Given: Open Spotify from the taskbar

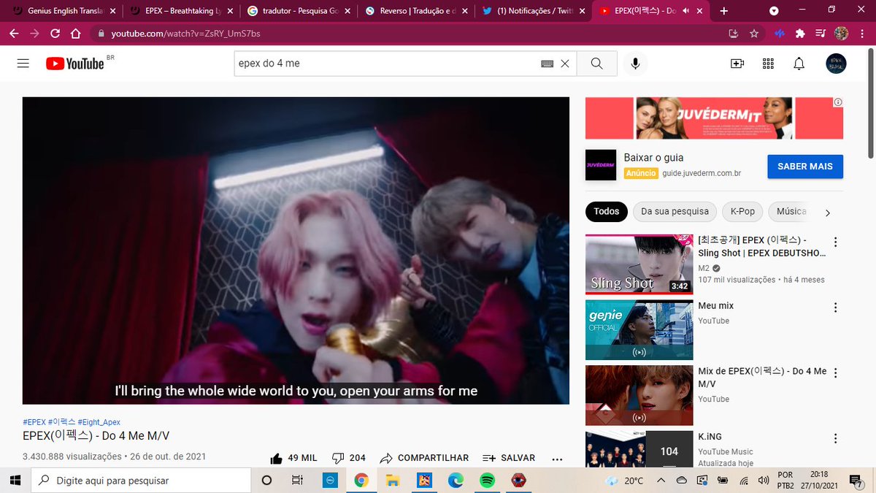Looking at the screenshot, I should (x=488, y=481).
